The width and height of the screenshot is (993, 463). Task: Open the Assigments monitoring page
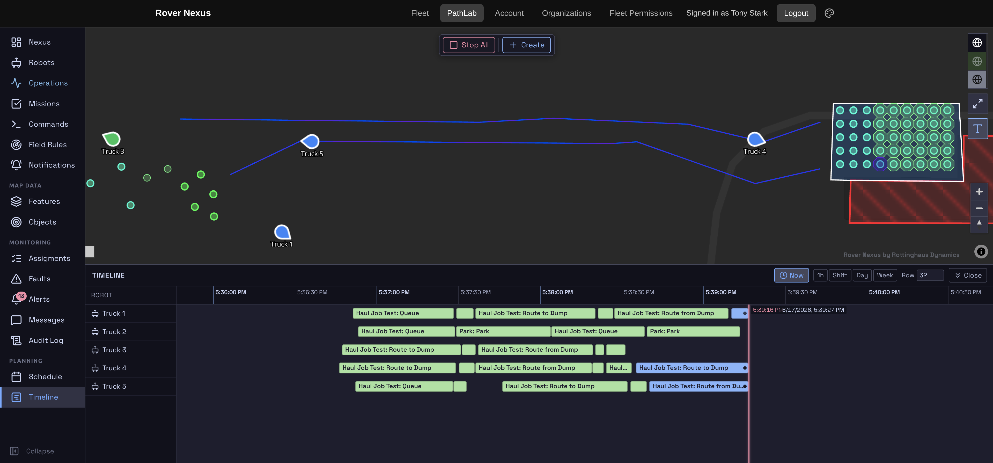42,258
